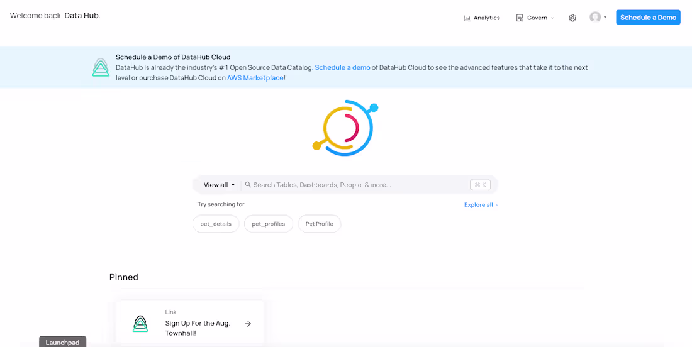Click the pinned link green logo
The image size is (692, 347).
pyautogui.click(x=140, y=324)
